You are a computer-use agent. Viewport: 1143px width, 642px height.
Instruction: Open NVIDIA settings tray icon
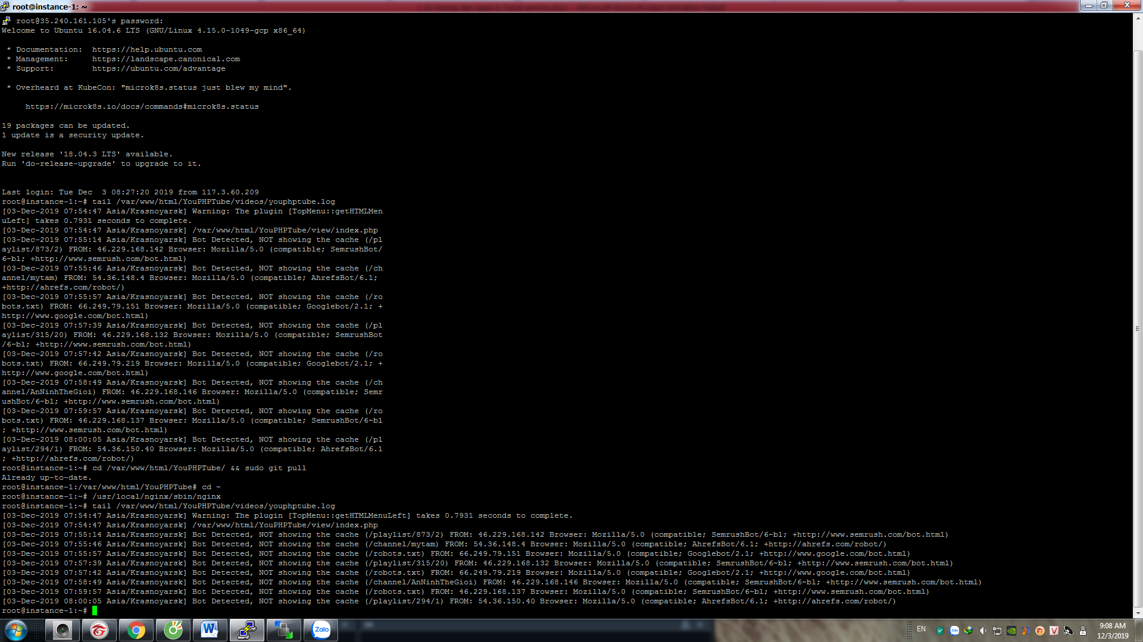1011,631
